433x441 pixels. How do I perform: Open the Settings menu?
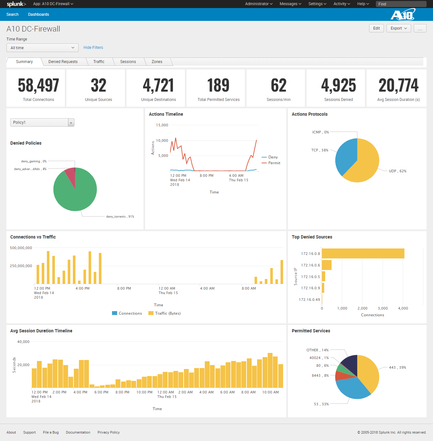(x=317, y=4)
